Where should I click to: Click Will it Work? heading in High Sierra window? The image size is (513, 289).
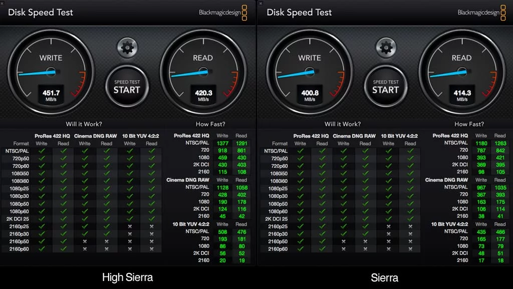[x=84, y=124]
